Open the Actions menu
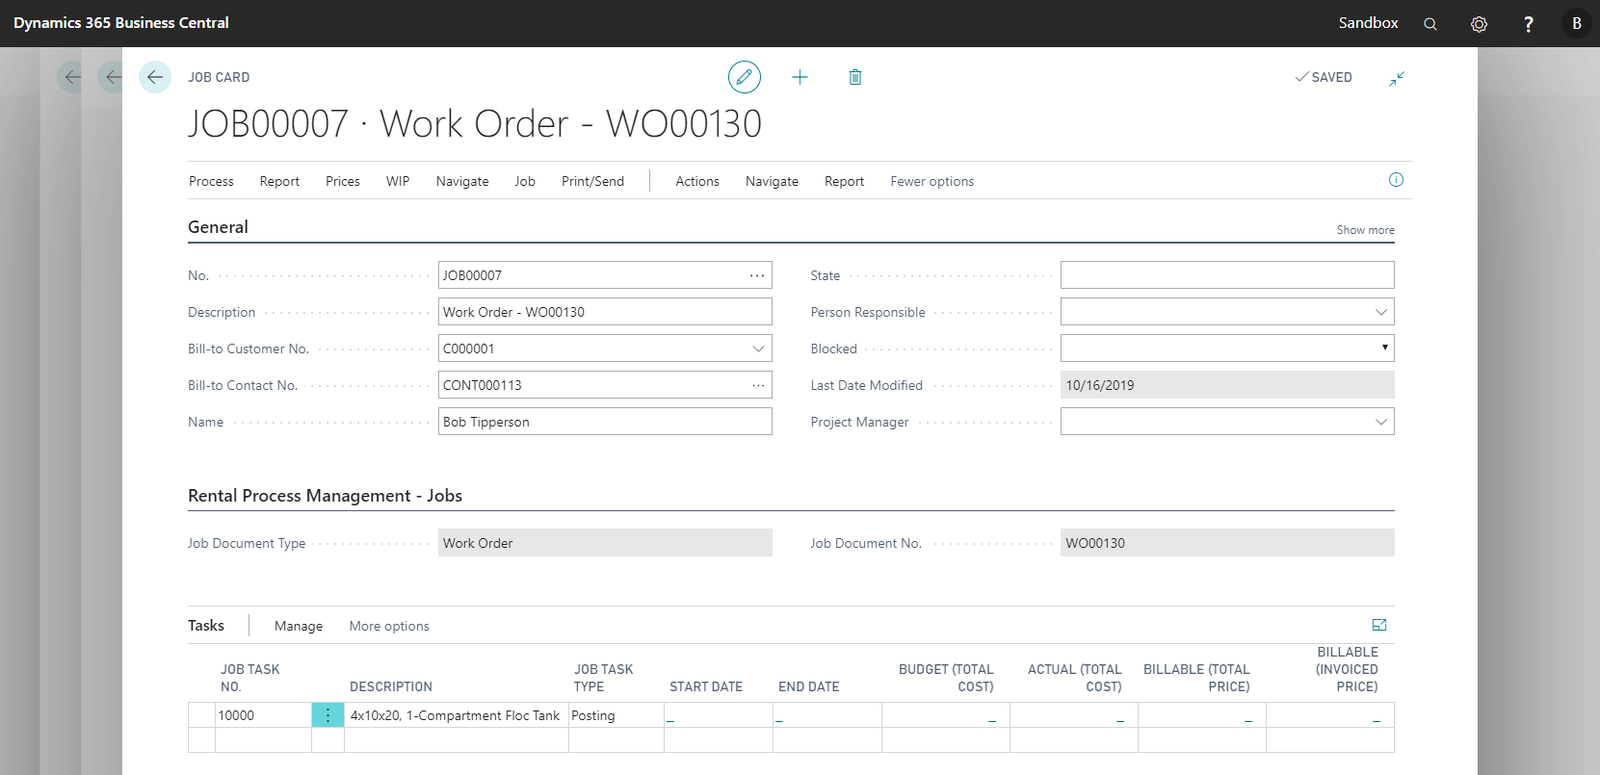 pos(697,181)
